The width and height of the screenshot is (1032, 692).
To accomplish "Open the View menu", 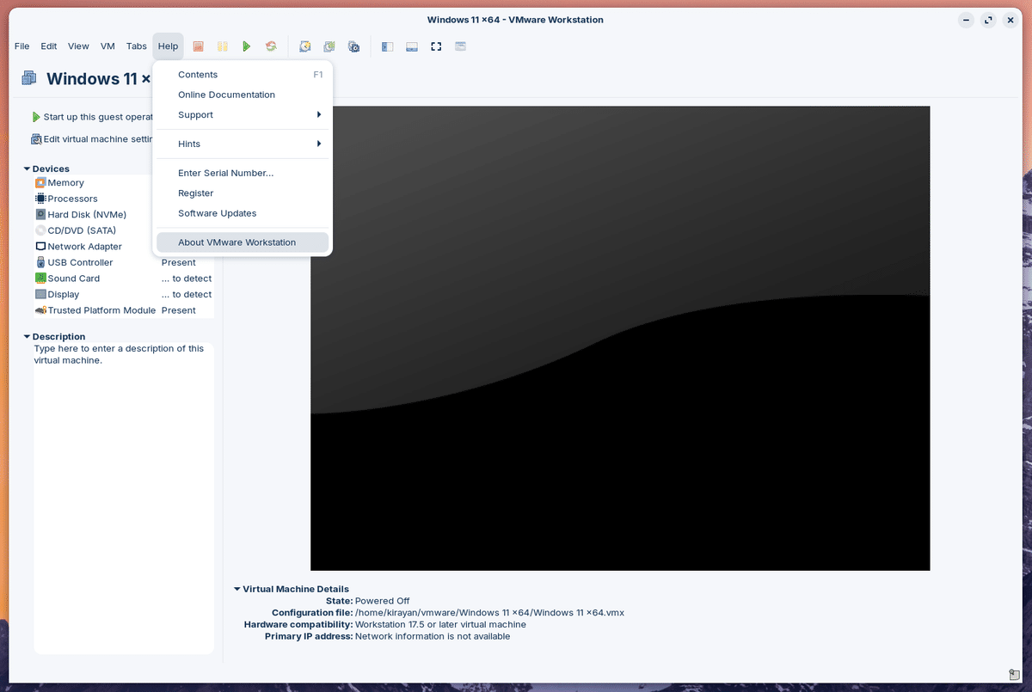I will coord(78,46).
